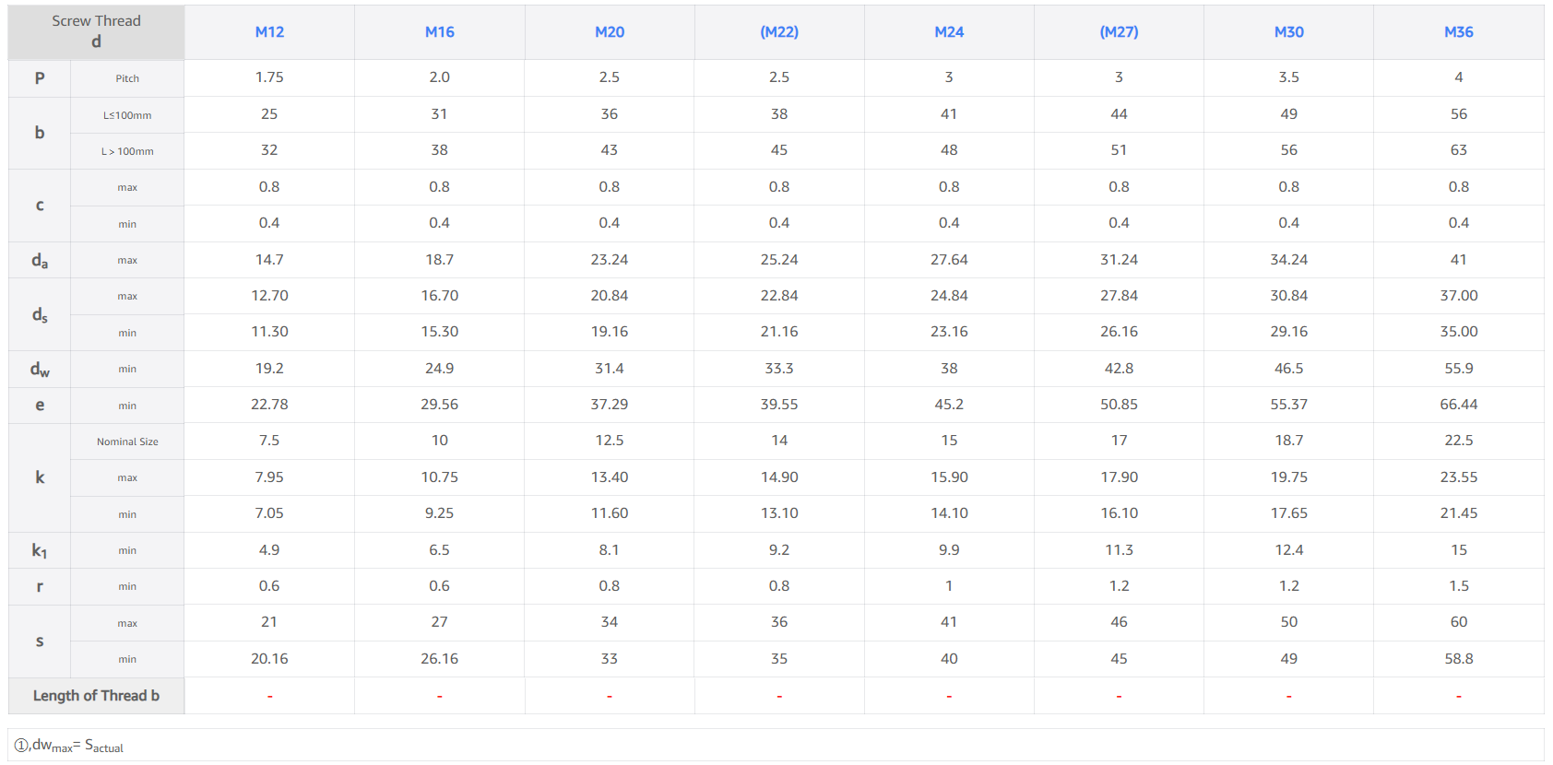Click the dwmax = Sactual footnote text
This screenshot has height=765, width=1553.
pos(70,746)
